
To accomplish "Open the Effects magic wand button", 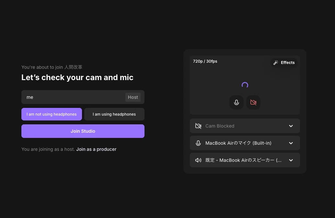I will (284, 63).
